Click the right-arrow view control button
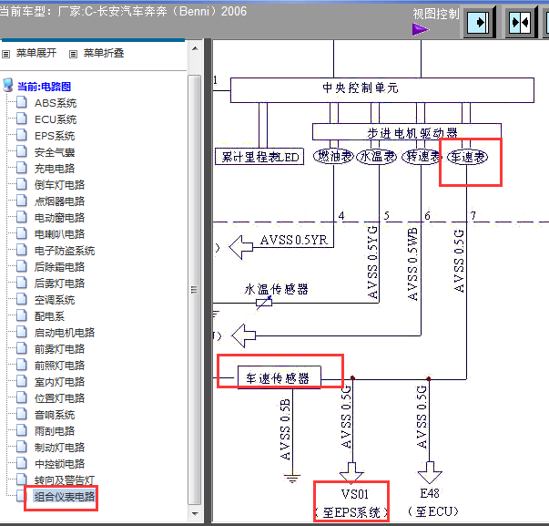Image resolution: width=549 pixels, height=526 pixels. [479, 23]
